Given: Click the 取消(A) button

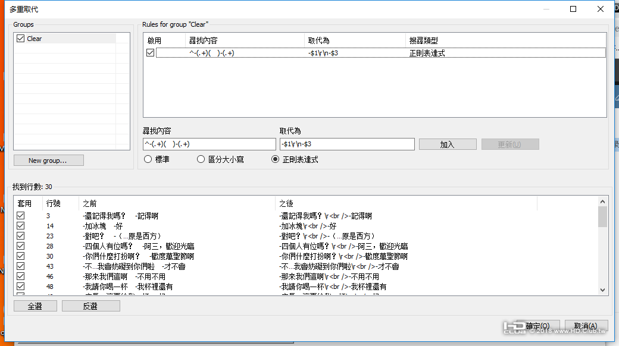Looking at the screenshot, I should pyautogui.click(x=586, y=326).
